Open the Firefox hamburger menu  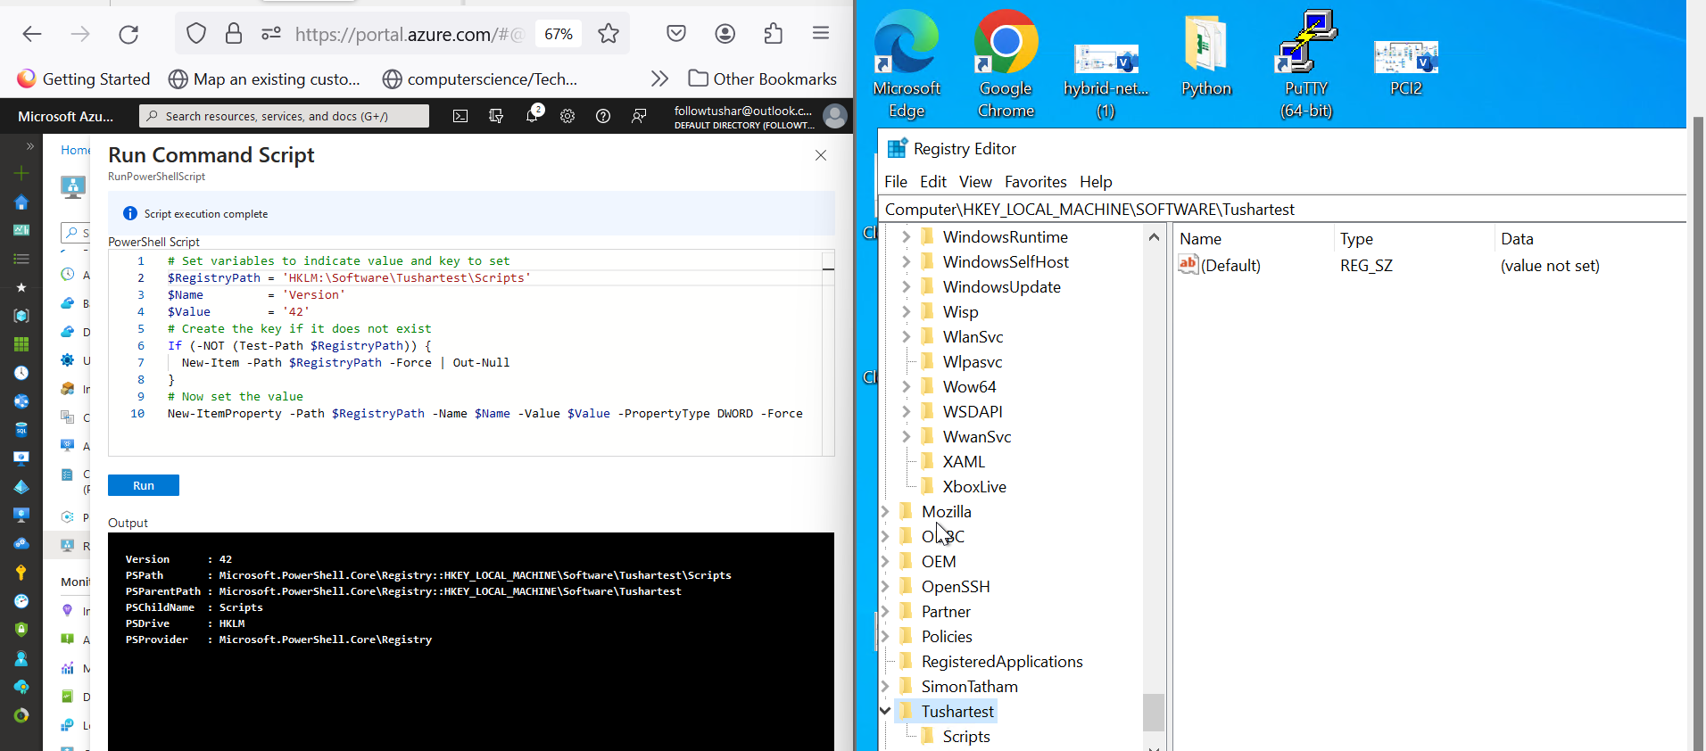(x=821, y=34)
